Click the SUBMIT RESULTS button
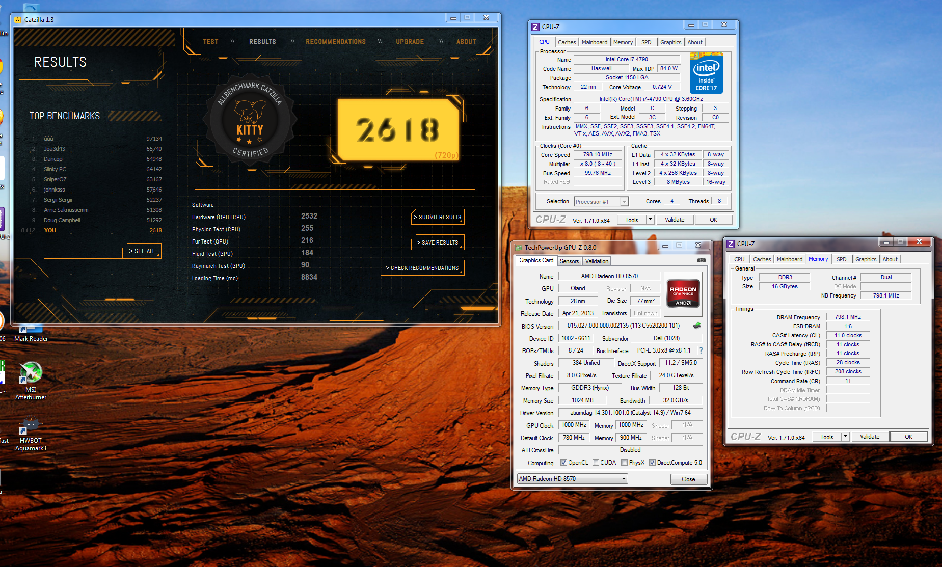The image size is (942, 567). tap(438, 217)
